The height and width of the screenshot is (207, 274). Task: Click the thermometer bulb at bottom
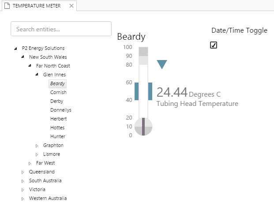143,127
